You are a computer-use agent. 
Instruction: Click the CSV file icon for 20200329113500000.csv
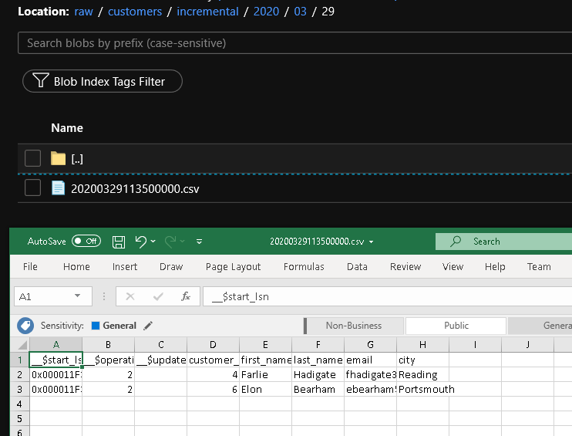point(58,188)
